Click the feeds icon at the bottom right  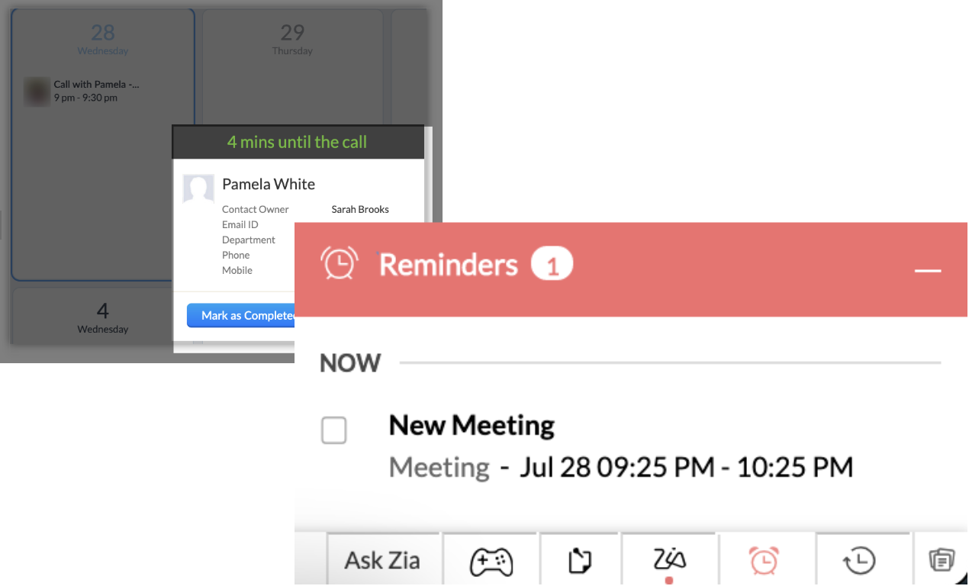pyautogui.click(x=942, y=561)
